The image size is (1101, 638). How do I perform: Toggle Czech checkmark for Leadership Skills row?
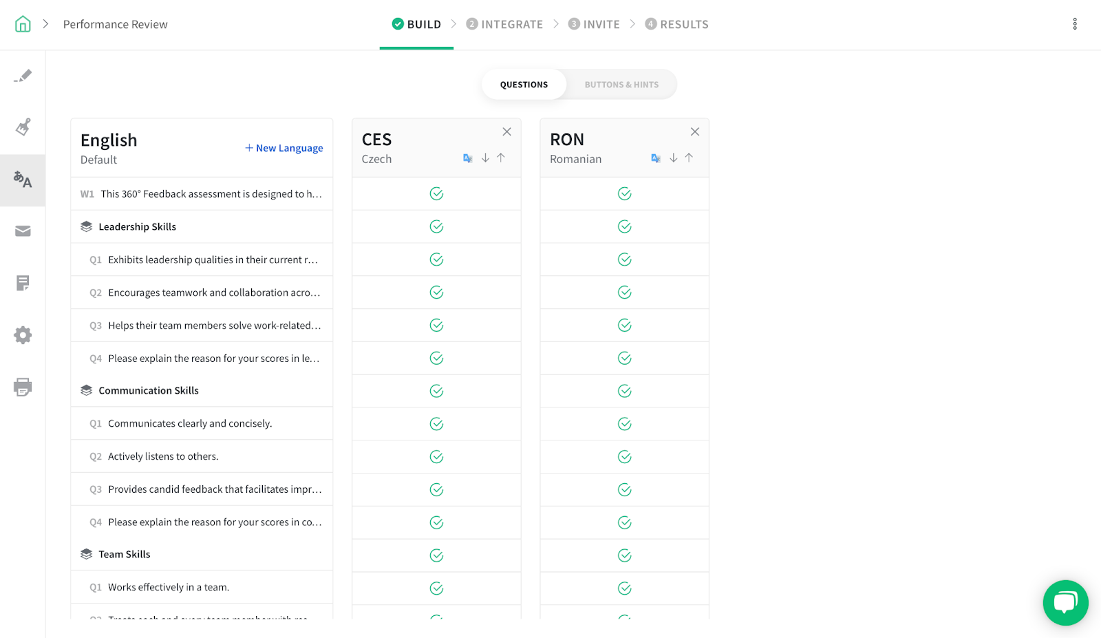point(436,226)
